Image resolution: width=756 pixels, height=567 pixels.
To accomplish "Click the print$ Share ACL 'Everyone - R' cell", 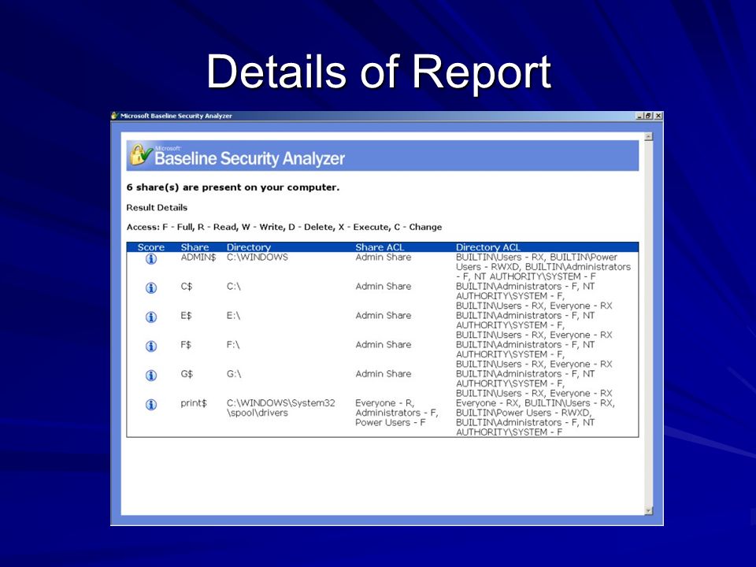I will (x=396, y=413).
